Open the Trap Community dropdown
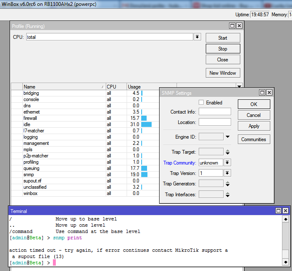 coord(227,162)
